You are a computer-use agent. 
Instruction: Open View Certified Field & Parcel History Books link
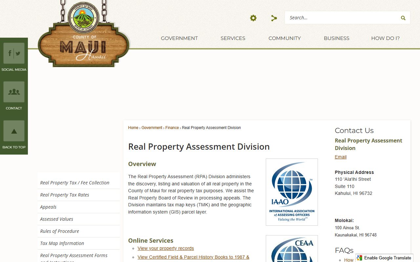coord(193,257)
